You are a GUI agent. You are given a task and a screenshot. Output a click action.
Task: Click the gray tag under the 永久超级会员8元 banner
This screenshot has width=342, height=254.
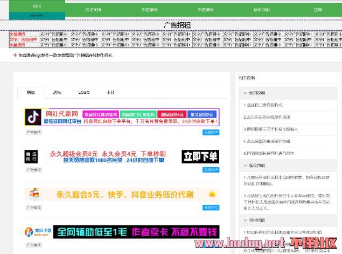33,170
